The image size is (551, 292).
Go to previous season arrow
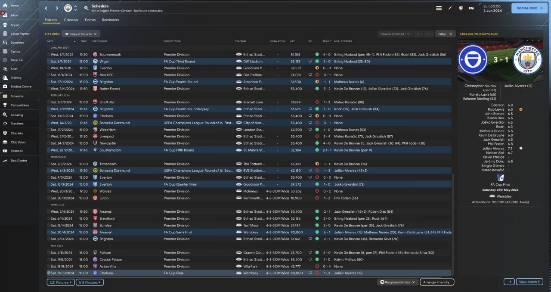click(418, 34)
